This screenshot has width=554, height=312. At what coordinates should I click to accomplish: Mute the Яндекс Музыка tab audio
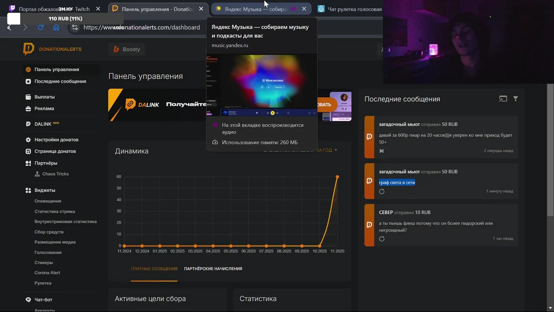[x=293, y=9]
